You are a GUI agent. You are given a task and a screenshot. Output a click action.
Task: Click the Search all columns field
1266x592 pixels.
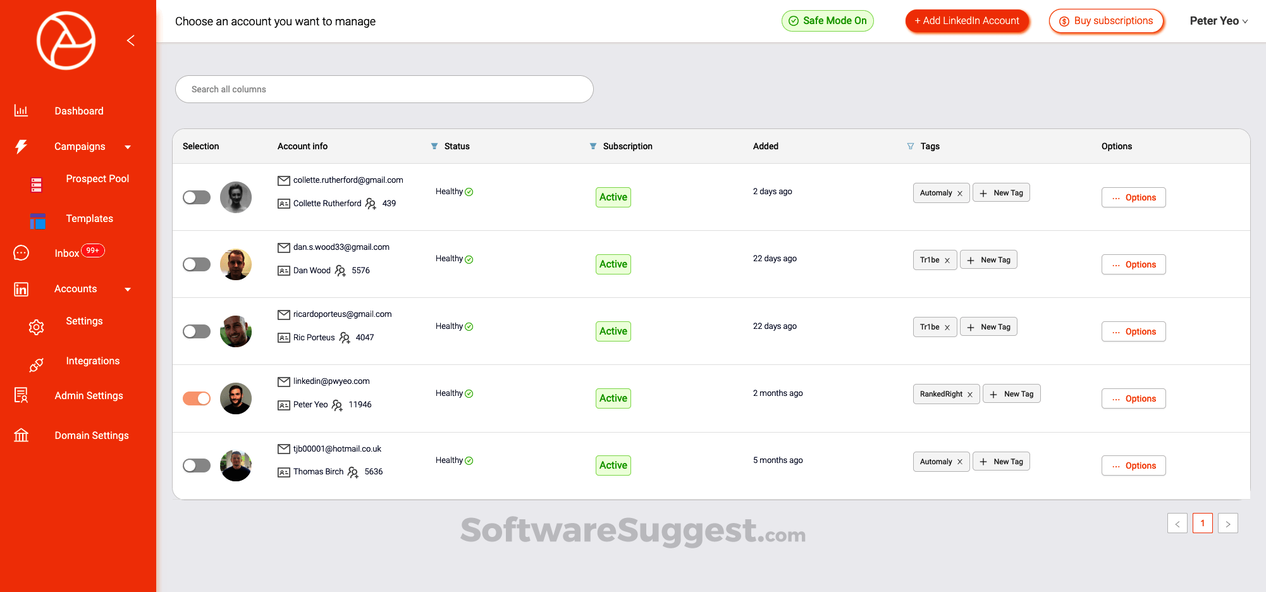coord(384,89)
